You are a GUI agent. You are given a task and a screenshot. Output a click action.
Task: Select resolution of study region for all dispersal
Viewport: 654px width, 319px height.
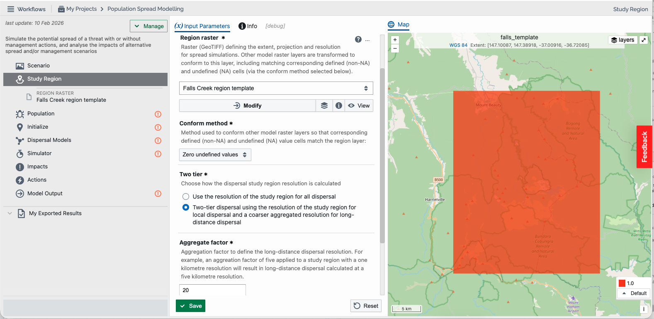pos(186,197)
